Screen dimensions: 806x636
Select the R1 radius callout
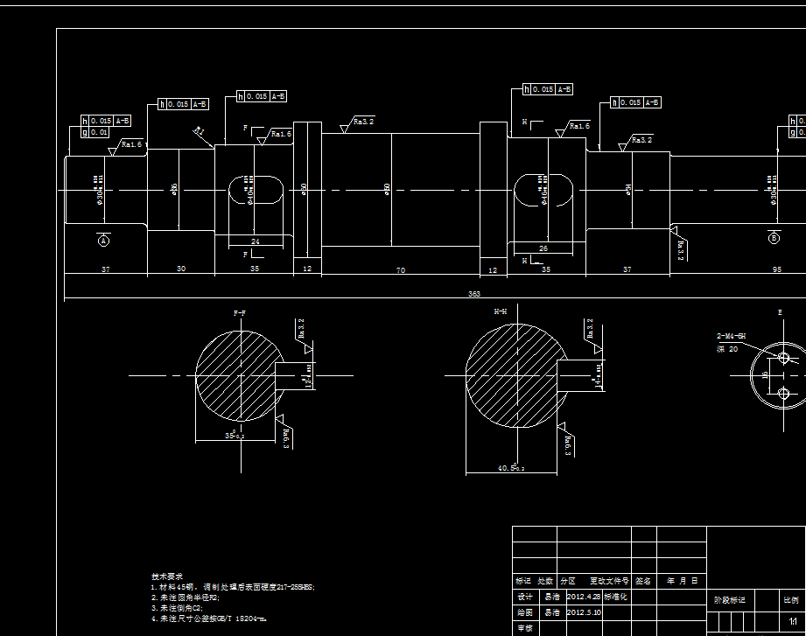point(199,131)
